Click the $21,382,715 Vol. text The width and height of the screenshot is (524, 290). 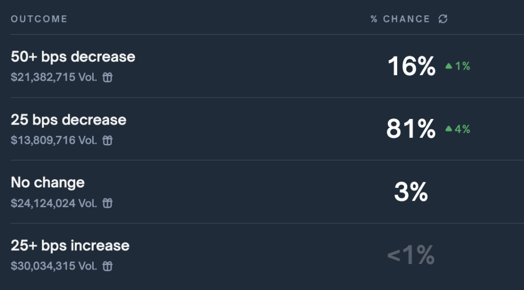pyautogui.click(x=54, y=78)
